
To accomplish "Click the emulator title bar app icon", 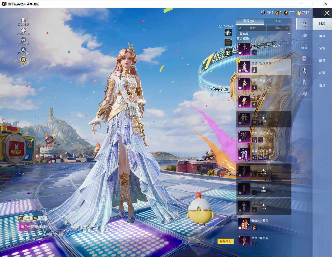I will [x=4, y=4].
